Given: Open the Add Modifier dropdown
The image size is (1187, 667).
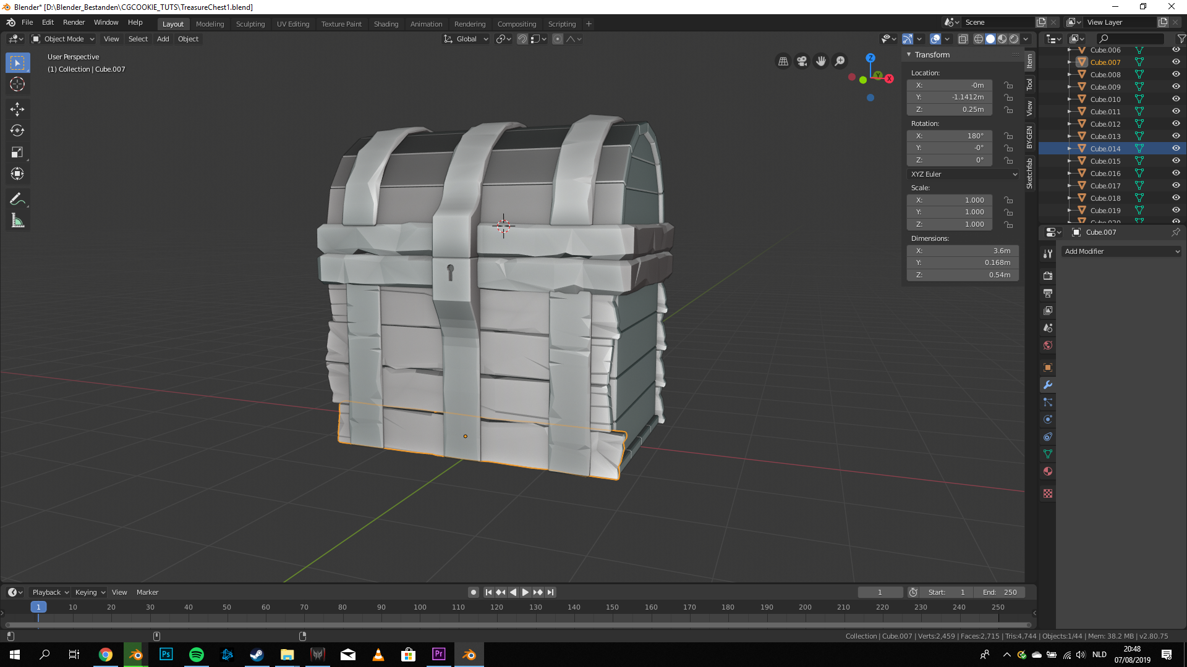Looking at the screenshot, I should click(1121, 251).
